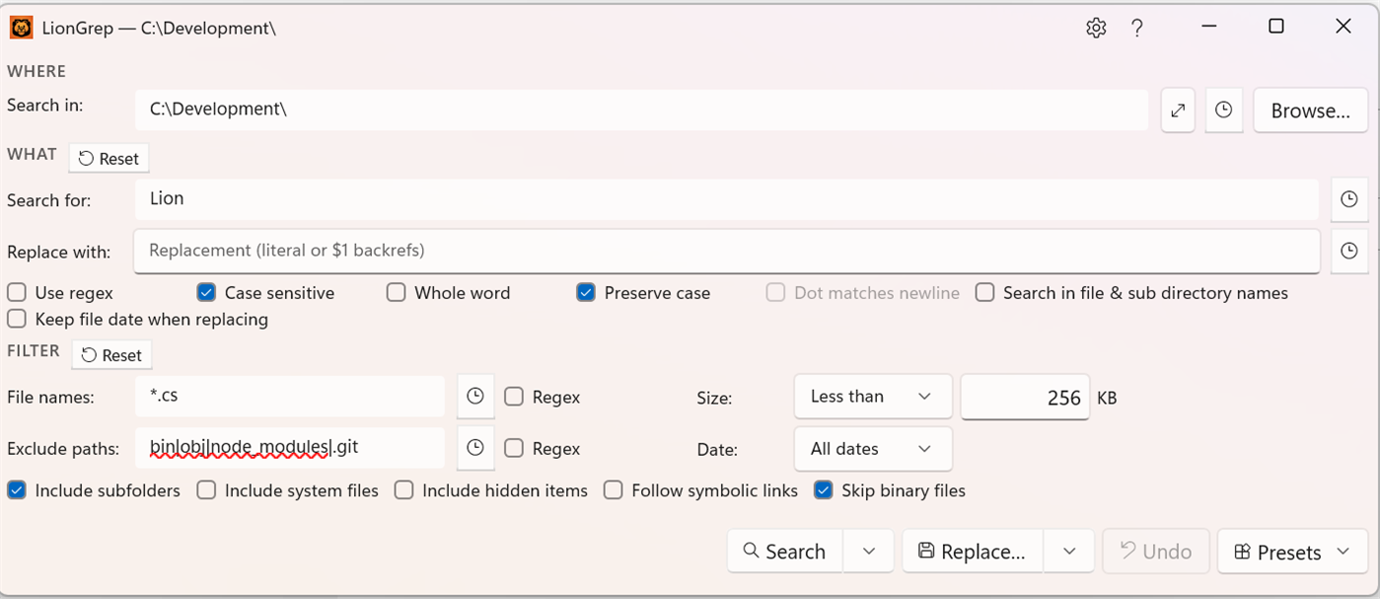Disable Preserve case checkbox
The image size is (1380, 599).
(586, 293)
